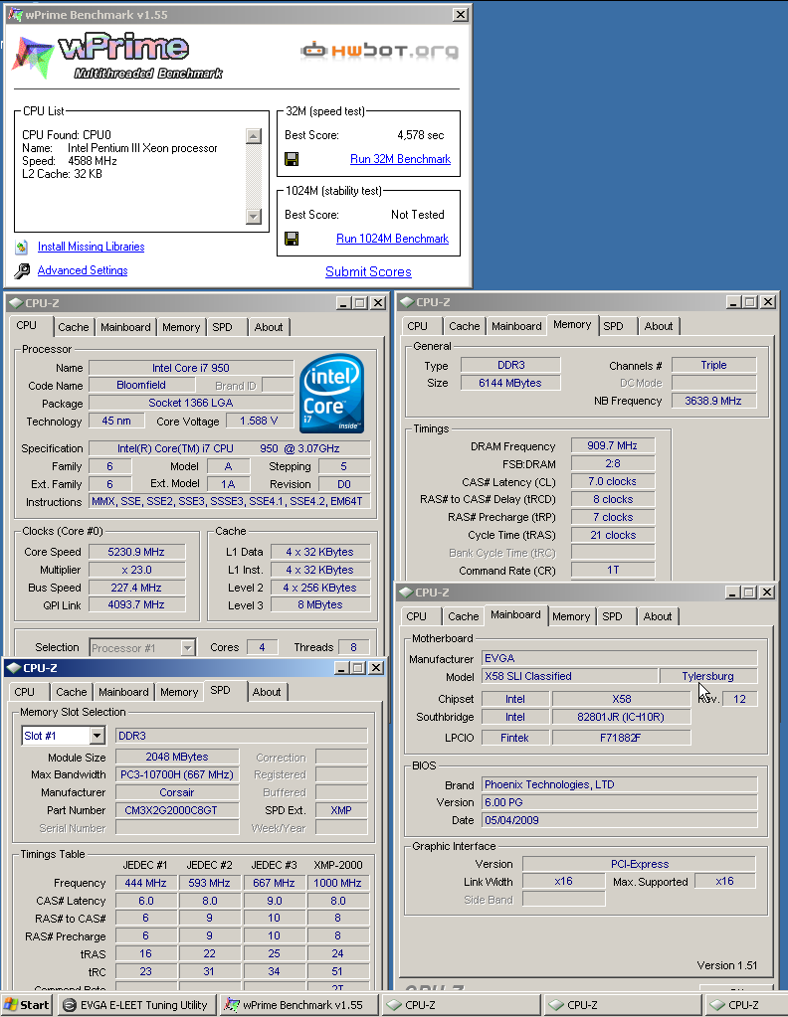Click the hwbot.org logo in wPrime
788x1017 pixels.
click(379, 50)
